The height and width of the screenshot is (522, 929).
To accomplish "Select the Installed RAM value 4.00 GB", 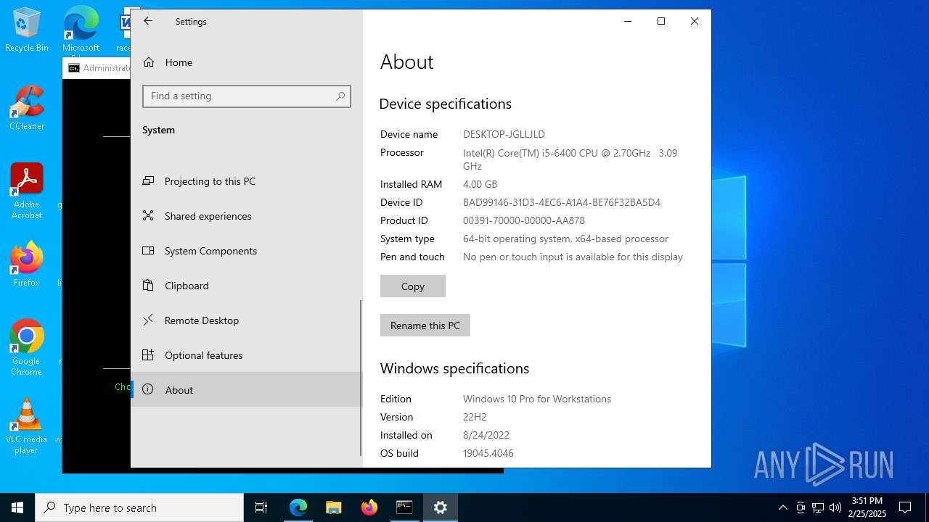I will tap(480, 184).
